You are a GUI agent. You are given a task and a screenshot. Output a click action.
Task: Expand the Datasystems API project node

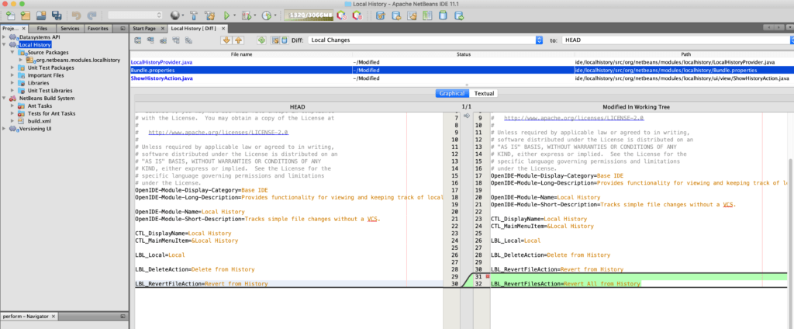click(x=4, y=36)
